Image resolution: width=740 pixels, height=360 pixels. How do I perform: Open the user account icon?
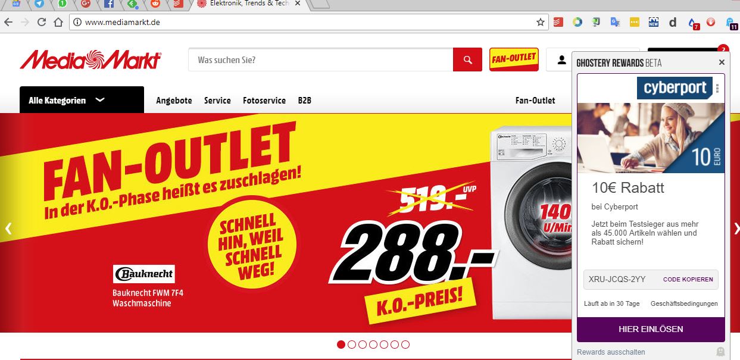(561, 60)
